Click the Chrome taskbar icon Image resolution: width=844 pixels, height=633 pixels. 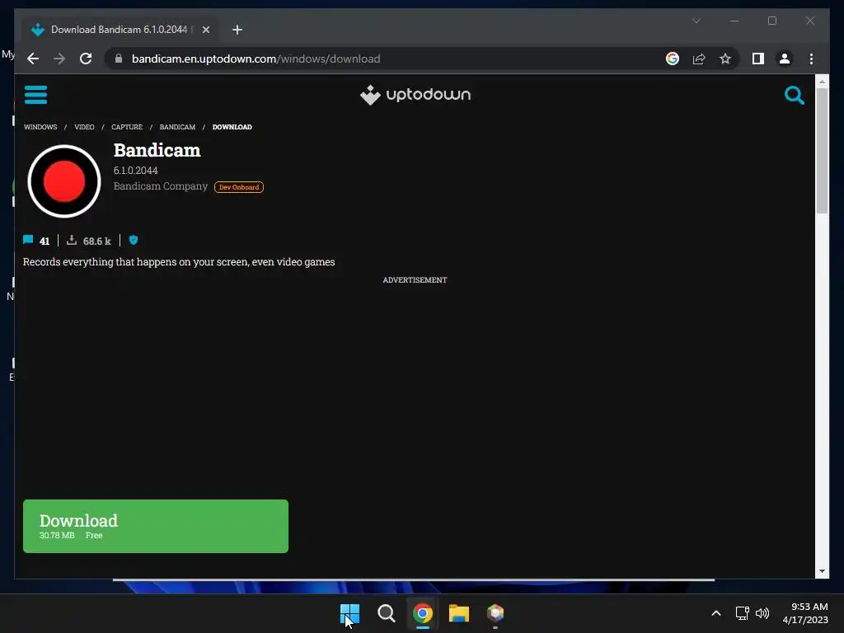coord(423,613)
